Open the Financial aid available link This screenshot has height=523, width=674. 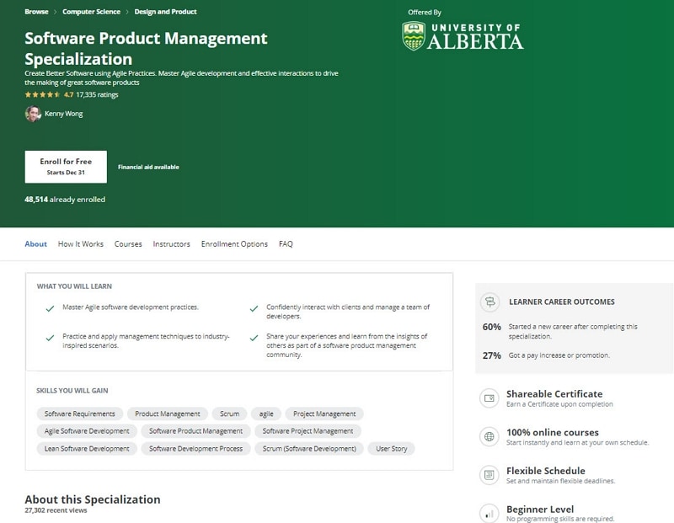click(148, 167)
